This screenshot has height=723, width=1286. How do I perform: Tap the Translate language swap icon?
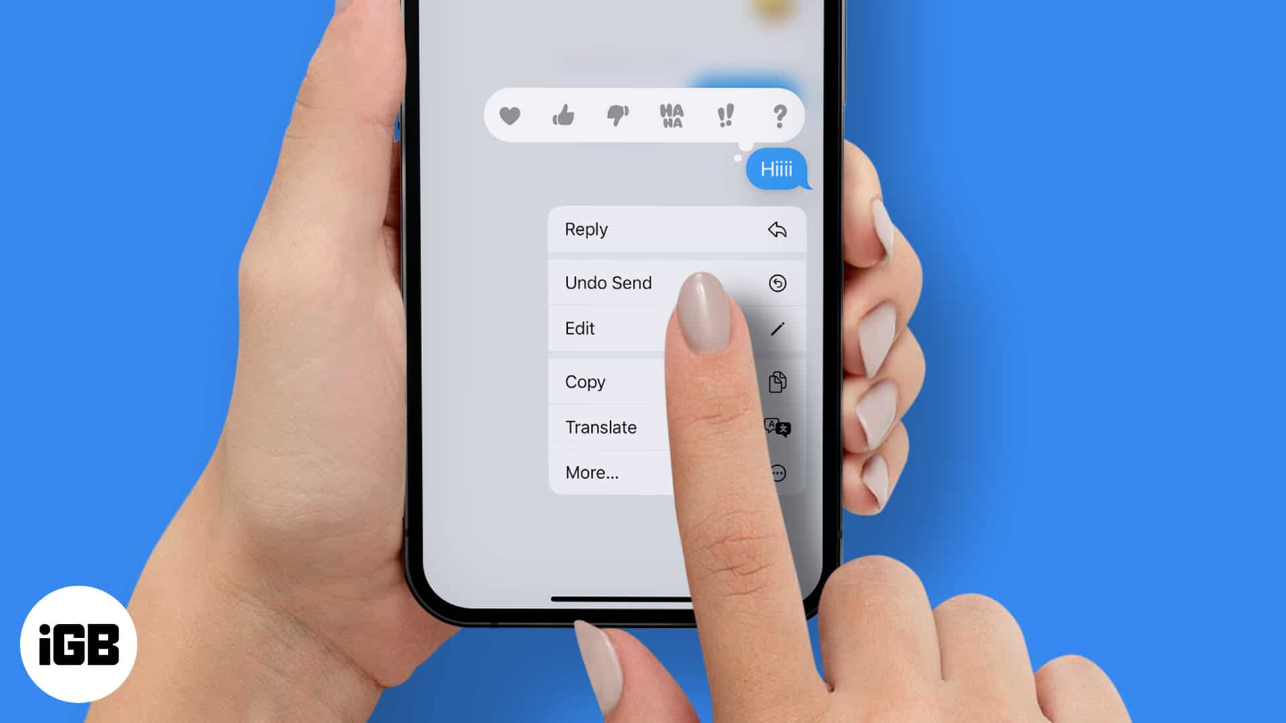tap(776, 427)
